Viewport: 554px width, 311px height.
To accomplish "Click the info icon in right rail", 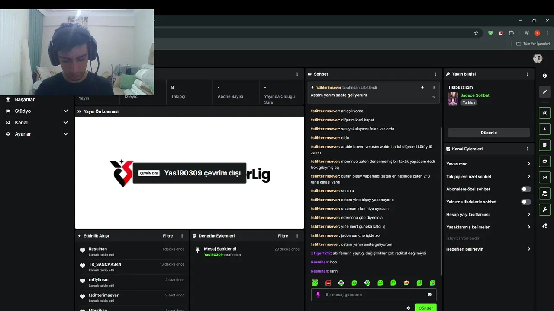I will point(544,76).
